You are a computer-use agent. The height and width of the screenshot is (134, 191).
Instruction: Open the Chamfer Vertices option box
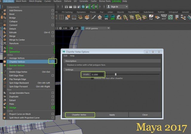53,61
